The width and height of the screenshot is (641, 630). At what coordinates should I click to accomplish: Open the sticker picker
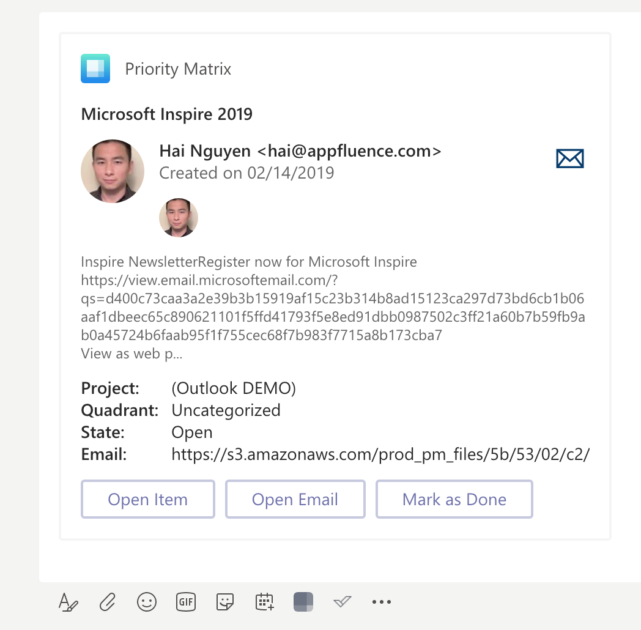tap(224, 602)
